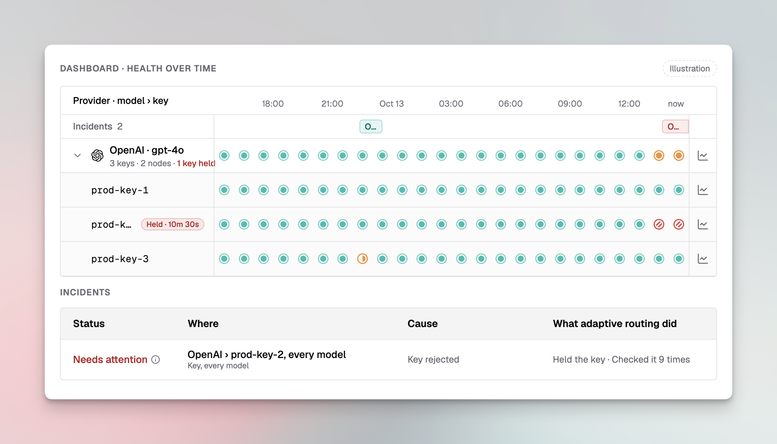Select the green incident marker near Oct 13
This screenshot has height=444, width=777.
pos(371,126)
